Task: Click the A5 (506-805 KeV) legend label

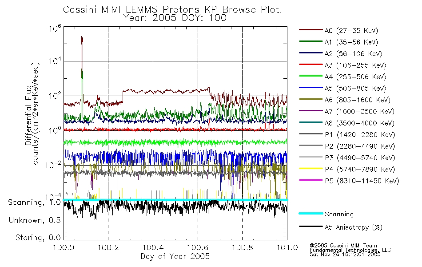Action: pyautogui.click(x=355, y=89)
